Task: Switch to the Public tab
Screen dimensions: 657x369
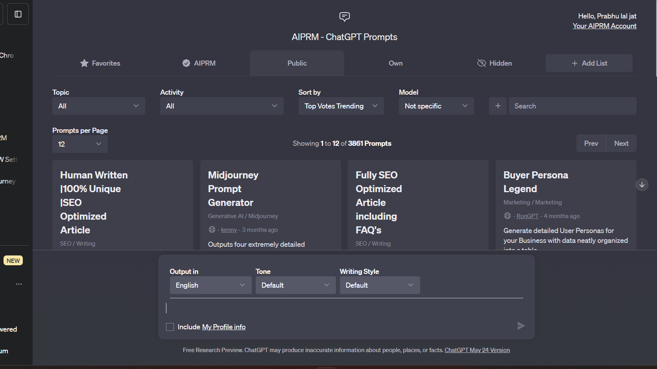Action: pyautogui.click(x=297, y=63)
